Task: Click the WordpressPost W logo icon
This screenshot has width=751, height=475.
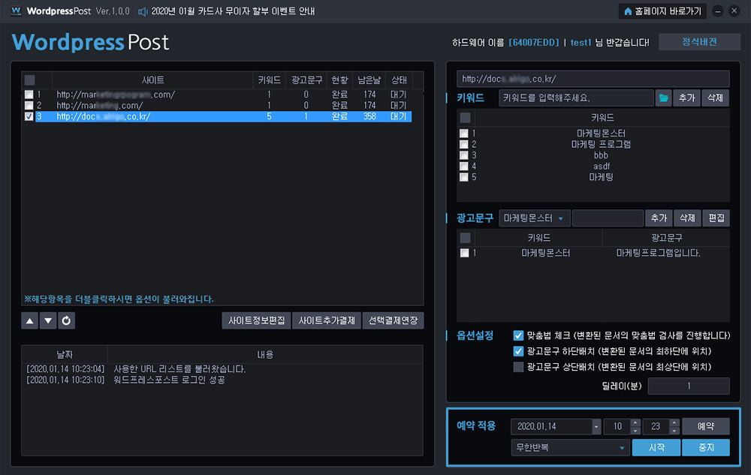Action: tap(16, 11)
